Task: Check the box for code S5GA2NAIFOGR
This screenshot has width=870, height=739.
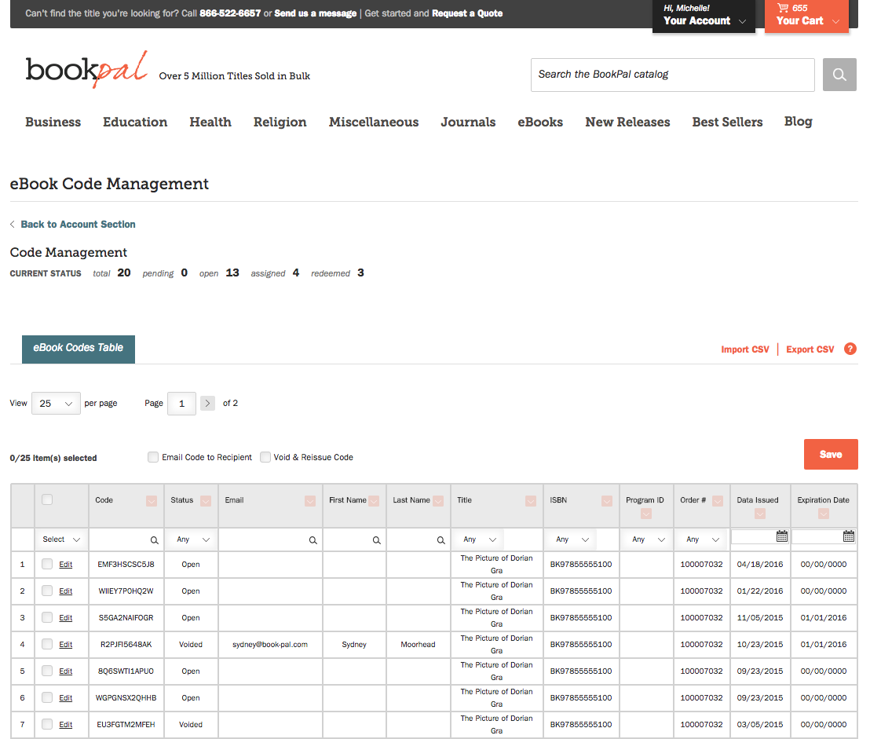Action: point(47,617)
